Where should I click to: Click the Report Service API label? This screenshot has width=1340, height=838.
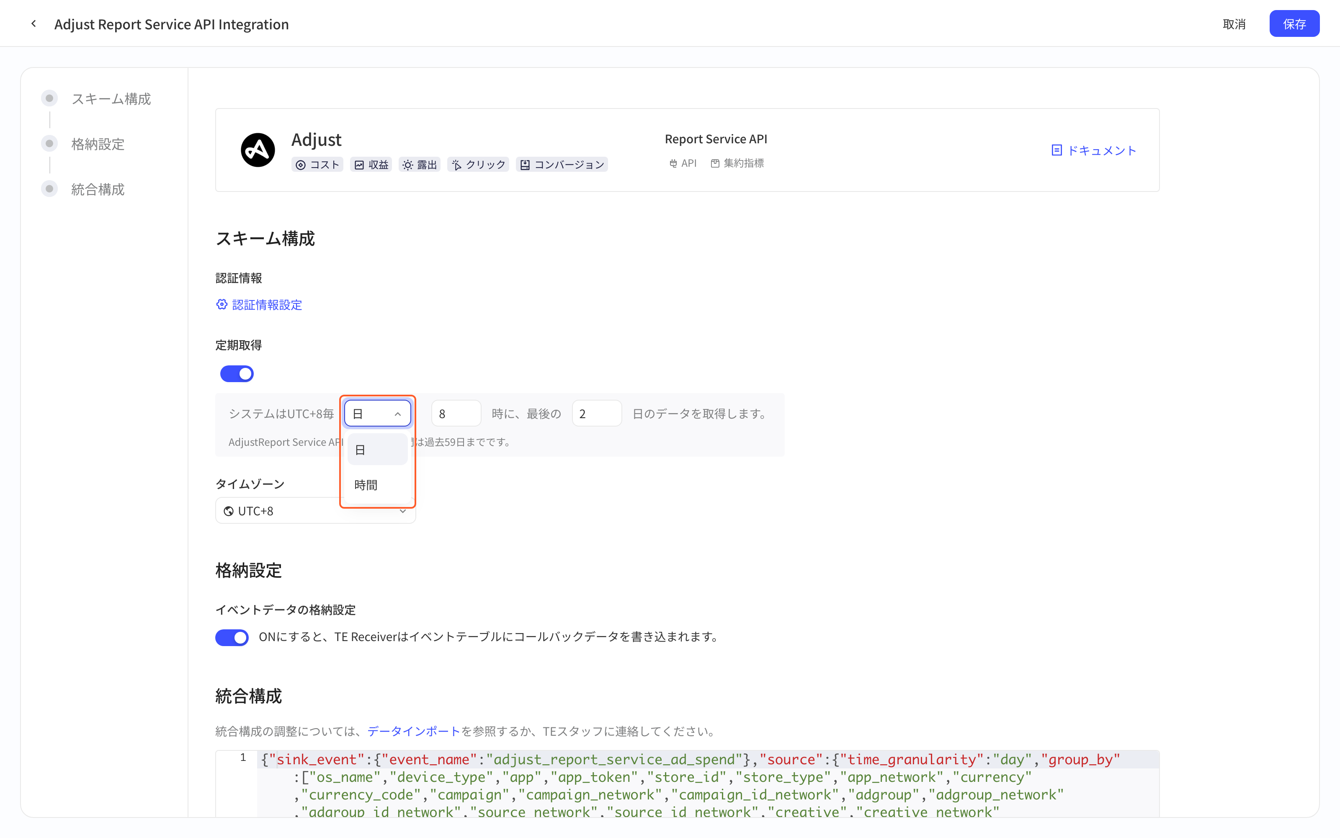click(x=716, y=139)
